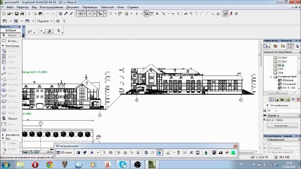Click the Paste clipboard icon
Screen dimensions: 301x169
point(40,14)
